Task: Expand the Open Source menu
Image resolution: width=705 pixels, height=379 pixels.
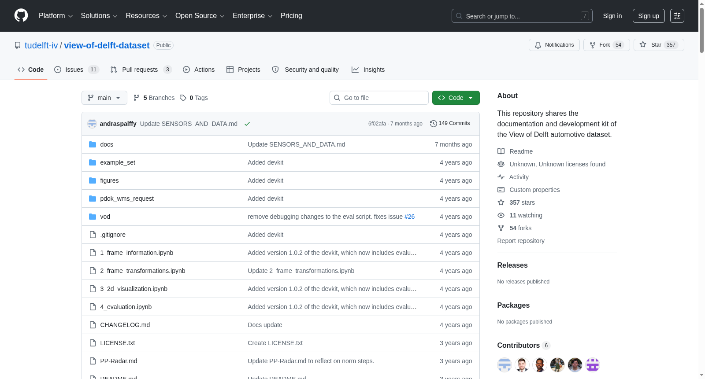Action: click(200, 16)
